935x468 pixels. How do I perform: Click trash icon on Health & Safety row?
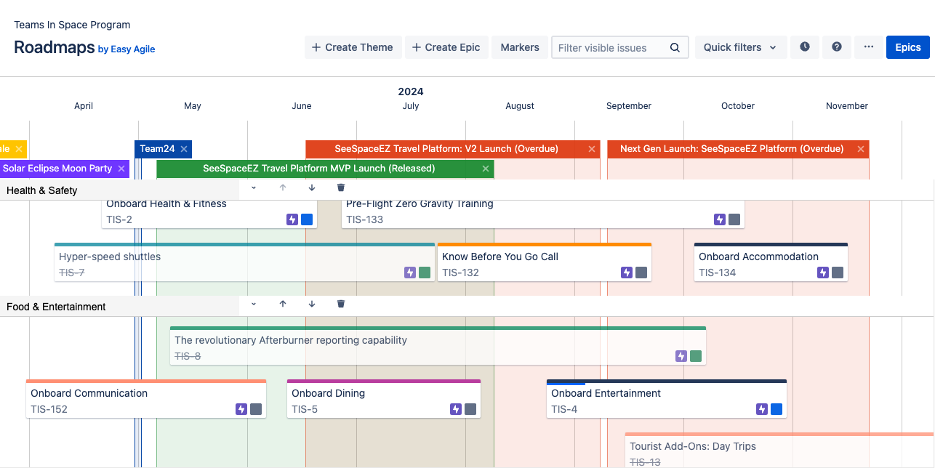click(x=341, y=187)
